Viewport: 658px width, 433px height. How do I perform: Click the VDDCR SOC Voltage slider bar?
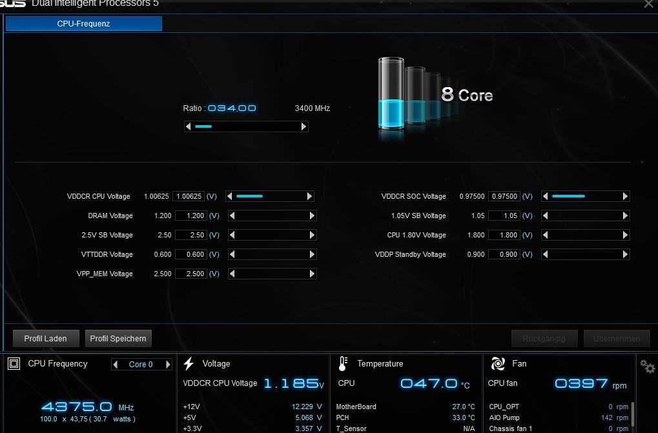[x=585, y=196]
